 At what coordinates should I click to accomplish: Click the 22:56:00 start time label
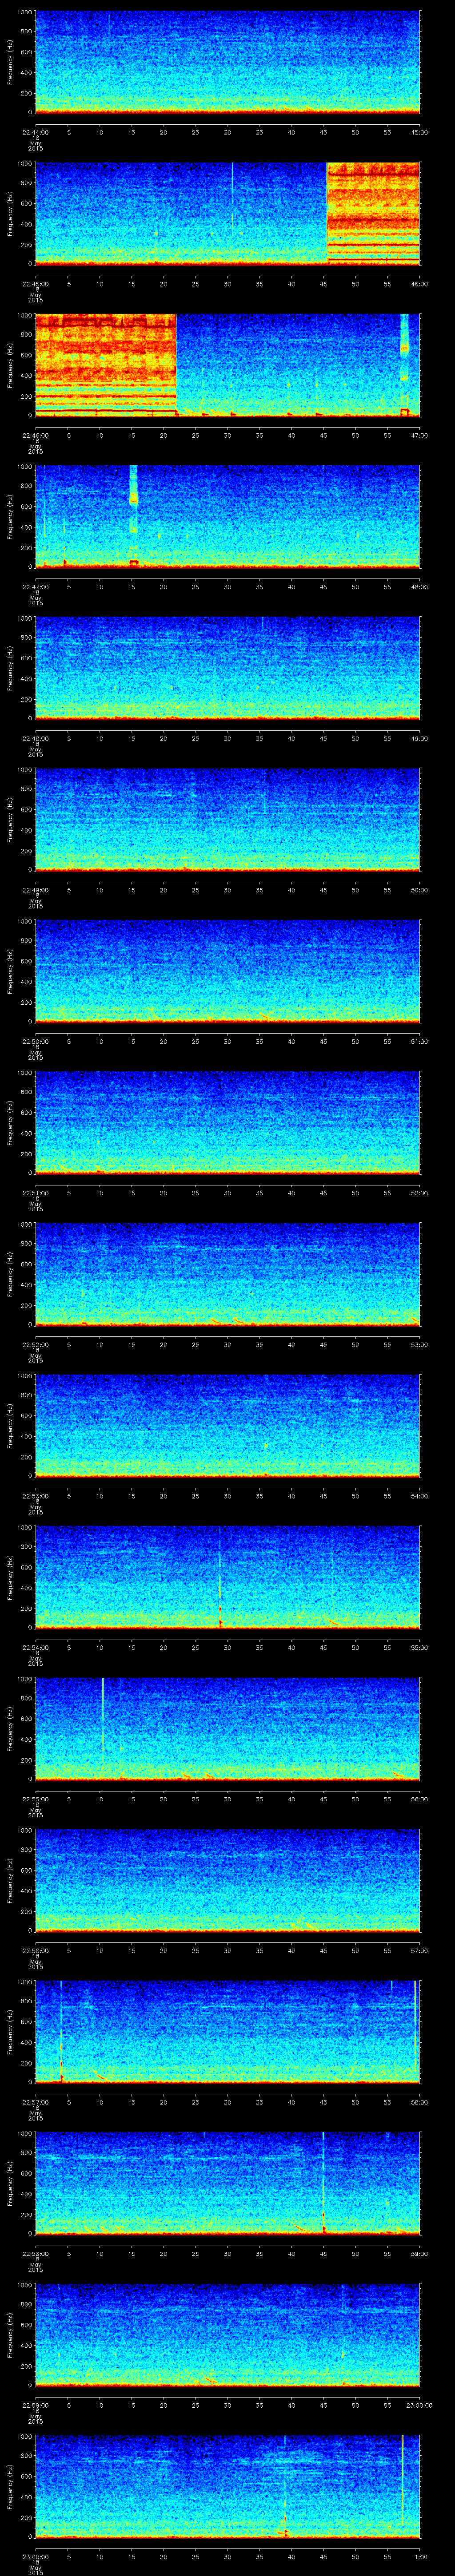(x=35, y=1950)
